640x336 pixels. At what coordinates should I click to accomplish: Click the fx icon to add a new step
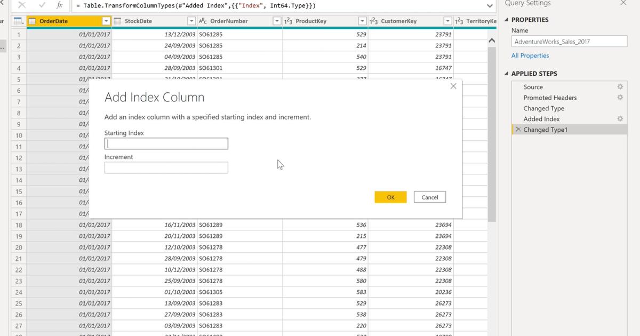60,5
